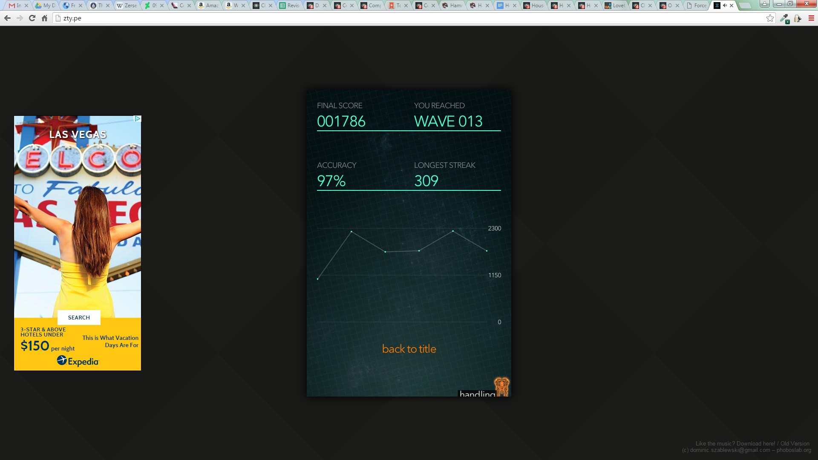Click the 'Download here!' music link
This screenshot has height=460, width=818.
tap(756, 443)
